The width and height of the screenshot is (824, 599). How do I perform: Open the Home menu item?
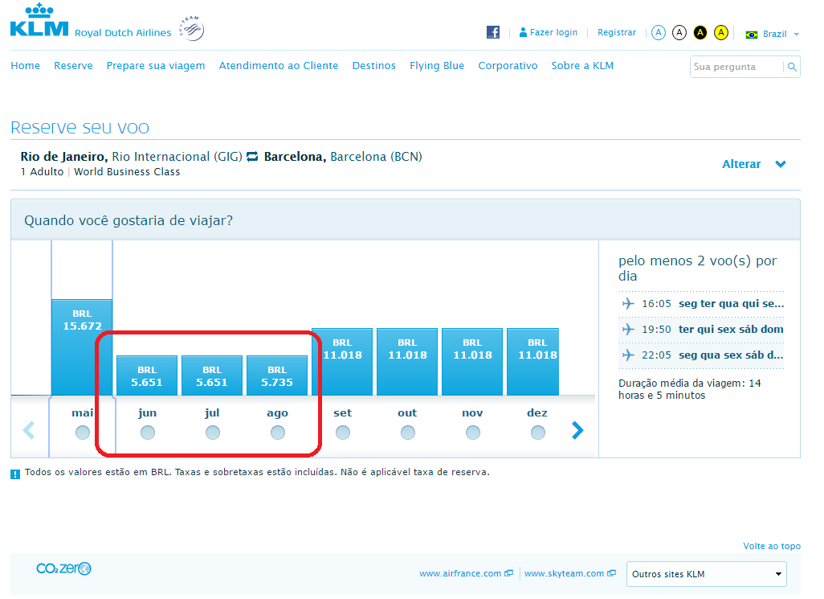click(x=25, y=66)
